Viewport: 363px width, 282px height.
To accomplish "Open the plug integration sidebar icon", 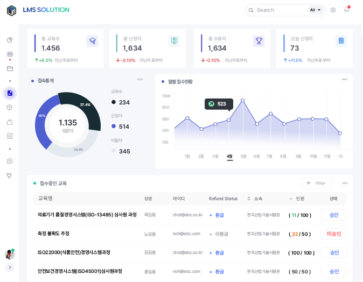I will click(9, 175).
